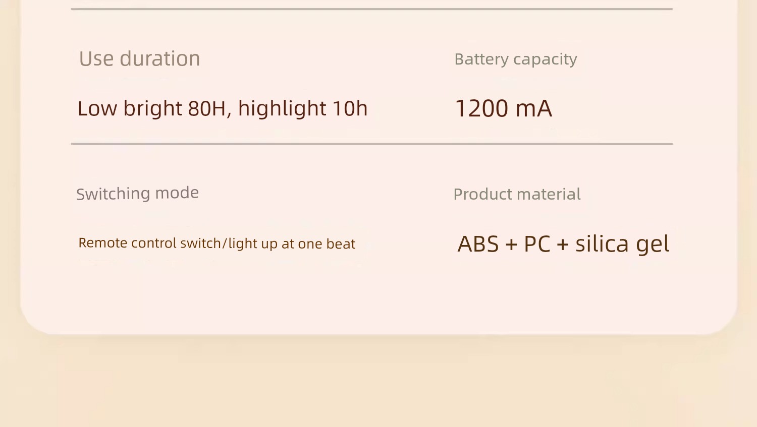757x427 pixels.
Task: Click the word "bright" in duration value
Action: tap(152, 109)
